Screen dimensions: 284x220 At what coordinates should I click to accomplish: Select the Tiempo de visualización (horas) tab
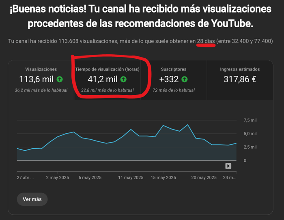108,80
